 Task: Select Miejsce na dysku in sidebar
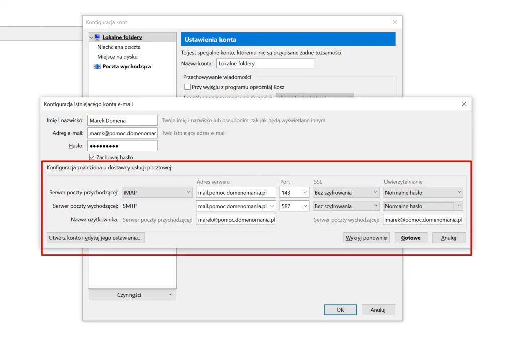[x=117, y=57]
